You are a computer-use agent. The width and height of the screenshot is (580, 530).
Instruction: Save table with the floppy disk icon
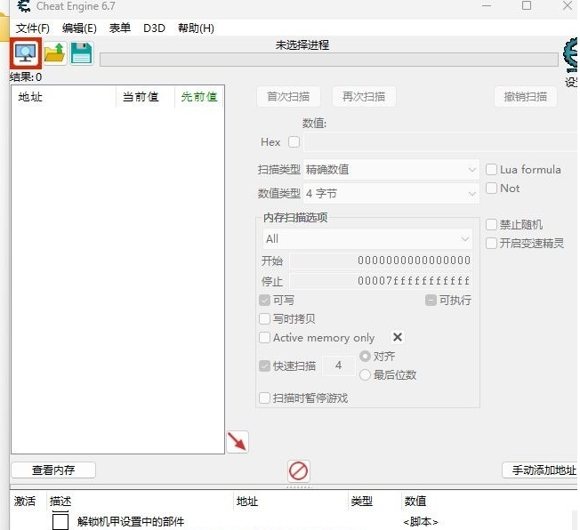(x=81, y=53)
